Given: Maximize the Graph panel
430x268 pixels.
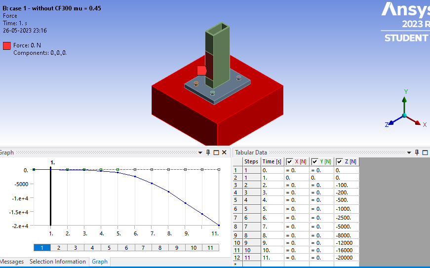Looking at the screenshot, I should [216, 153].
